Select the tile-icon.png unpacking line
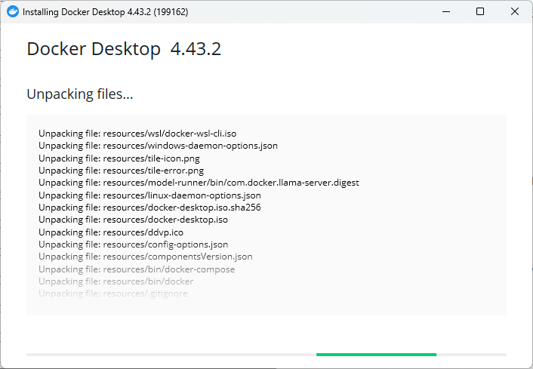Image resolution: width=533 pixels, height=369 pixels. click(x=119, y=158)
